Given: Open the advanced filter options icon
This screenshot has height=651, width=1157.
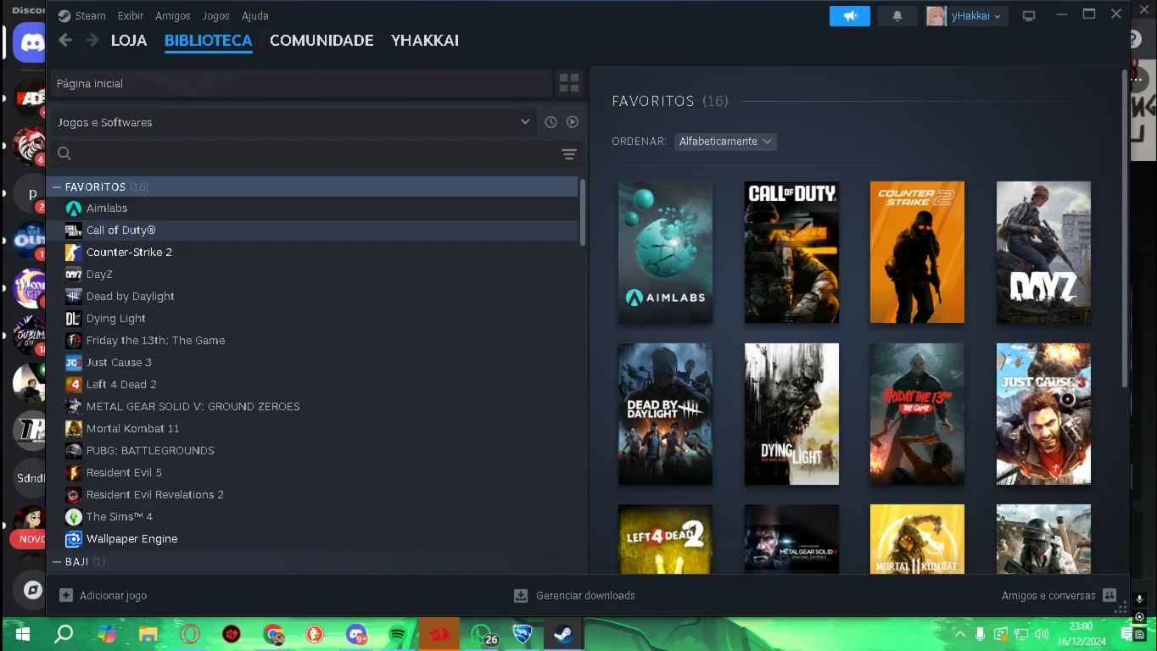Looking at the screenshot, I should point(569,153).
